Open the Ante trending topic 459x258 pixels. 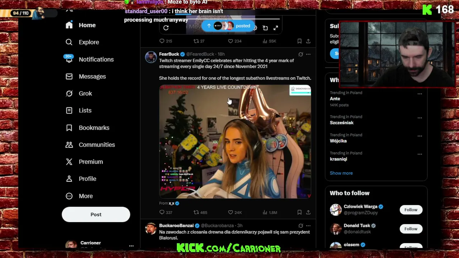(x=335, y=99)
